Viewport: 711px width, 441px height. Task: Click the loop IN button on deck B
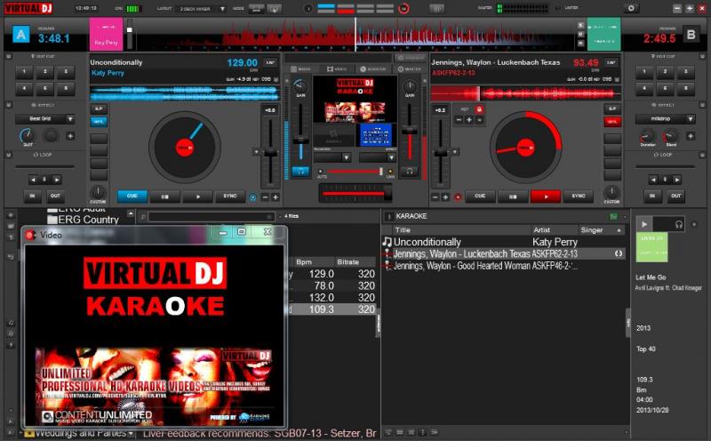tap(652, 196)
